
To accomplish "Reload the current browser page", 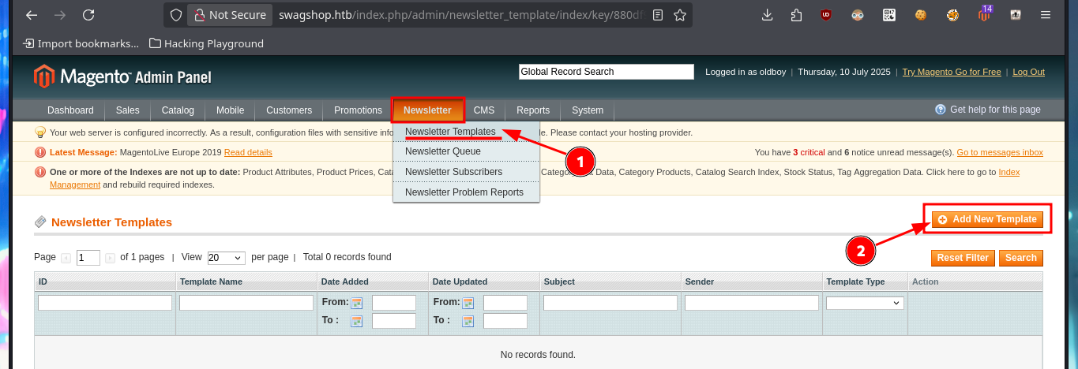I will (x=88, y=15).
